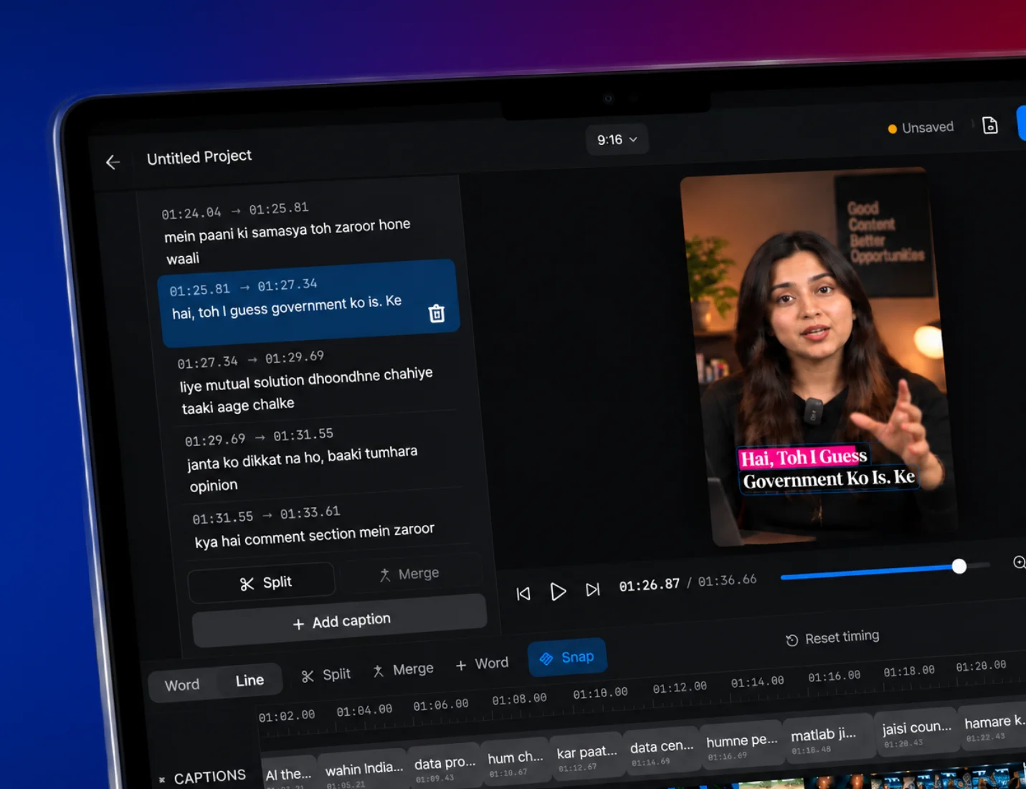
Task: Select the 'kar paat...' timeline caption clip
Action: 586,755
